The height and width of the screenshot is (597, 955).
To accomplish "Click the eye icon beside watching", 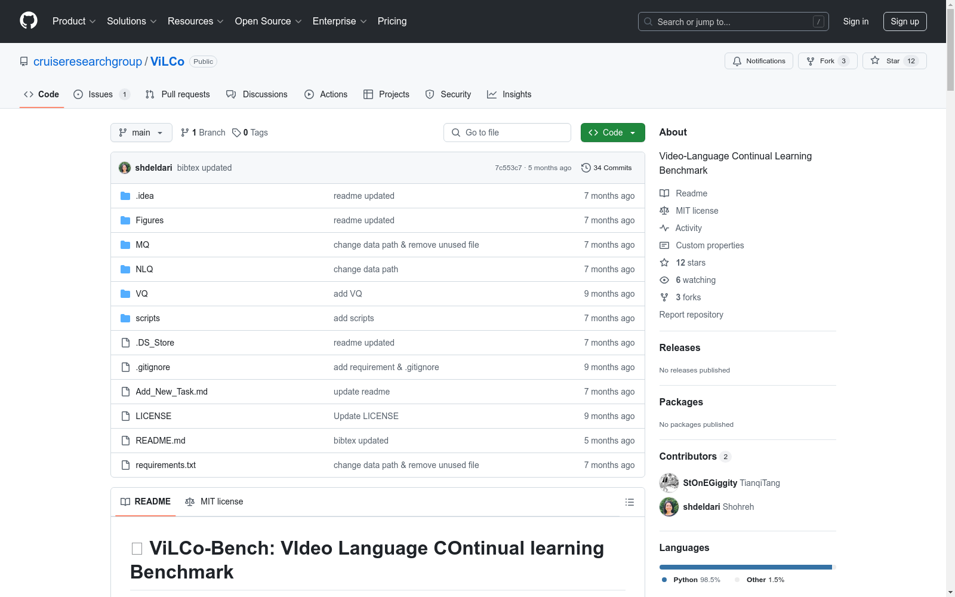I will (x=664, y=280).
